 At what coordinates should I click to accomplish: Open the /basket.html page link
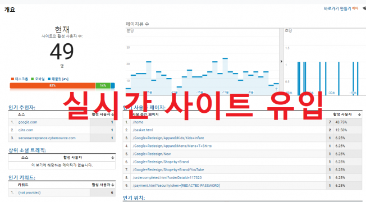143,130
